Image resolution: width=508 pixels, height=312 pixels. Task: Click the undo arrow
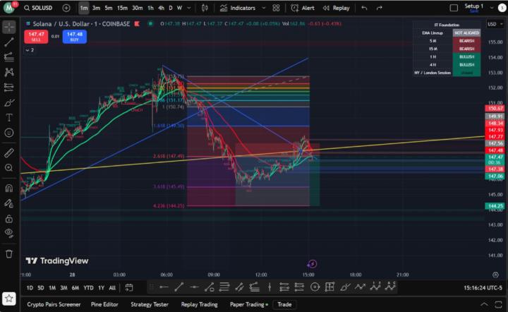point(364,8)
